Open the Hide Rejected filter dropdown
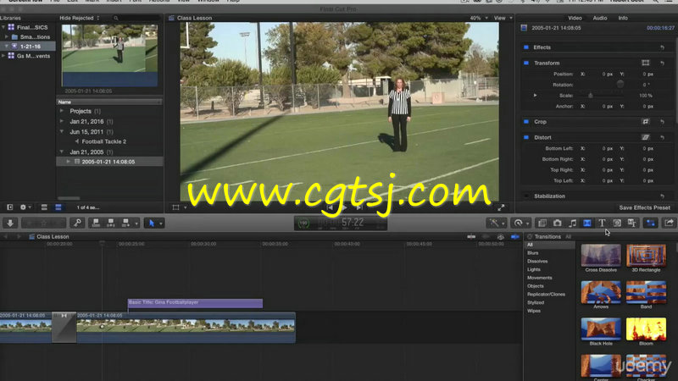Viewport: 678px width, 381px height. point(80,18)
